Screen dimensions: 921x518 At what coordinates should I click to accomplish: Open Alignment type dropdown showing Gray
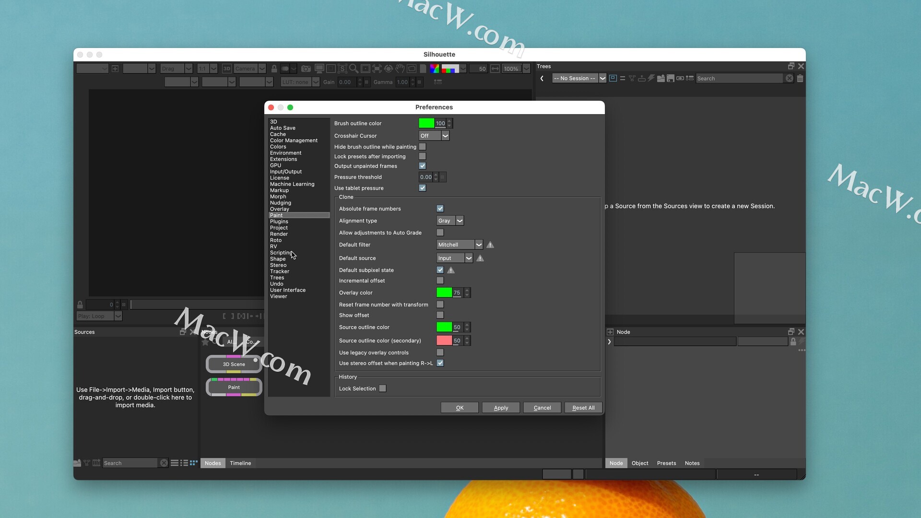pyautogui.click(x=450, y=221)
